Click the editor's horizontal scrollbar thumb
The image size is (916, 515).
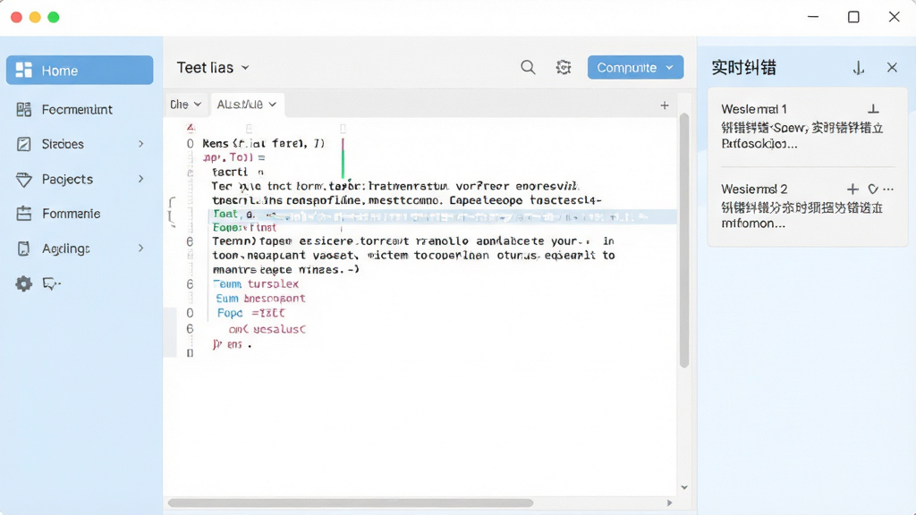point(351,502)
